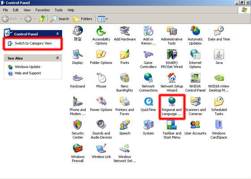
Task: Open the Tools menu
Action: [x=59, y=10]
